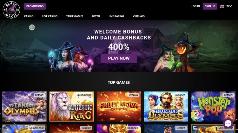The height and width of the screenshot is (133, 238).
Task: Open the Majestic King game tile
Action: pyautogui.click(x=72, y=106)
